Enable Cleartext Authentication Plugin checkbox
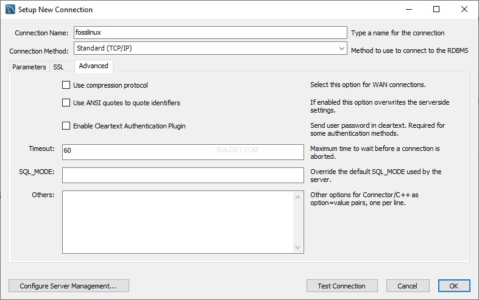The height and width of the screenshot is (300, 479). tap(66, 126)
